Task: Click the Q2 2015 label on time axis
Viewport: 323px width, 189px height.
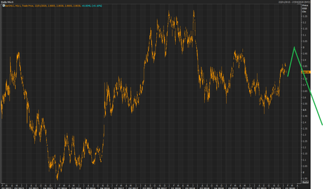Action: click(19, 188)
